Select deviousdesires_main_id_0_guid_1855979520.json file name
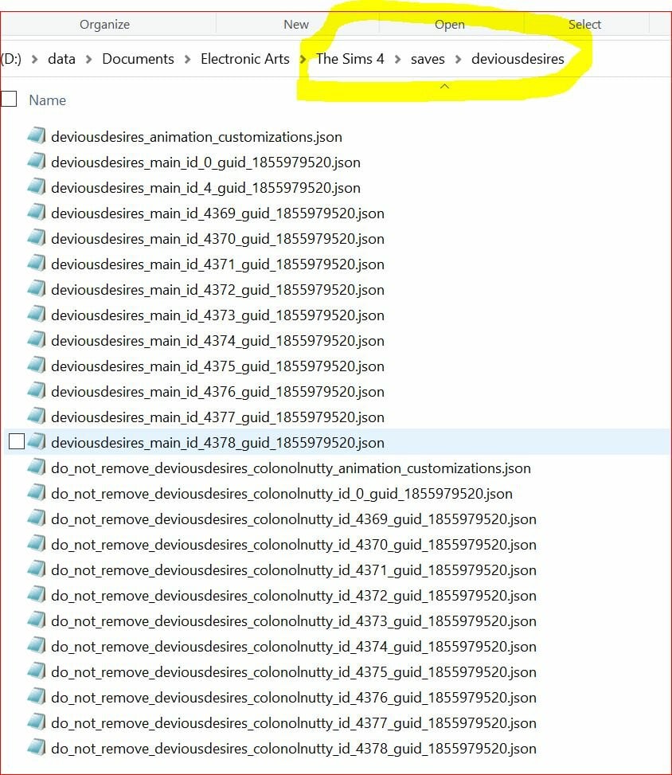The height and width of the screenshot is (775, 672). (205, 162)
